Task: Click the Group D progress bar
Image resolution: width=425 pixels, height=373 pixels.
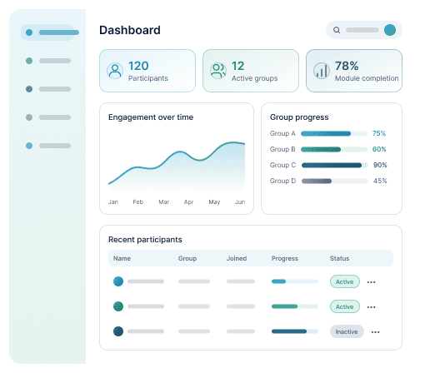Action: (x=335, y=182)
